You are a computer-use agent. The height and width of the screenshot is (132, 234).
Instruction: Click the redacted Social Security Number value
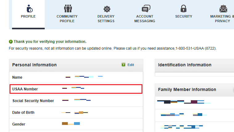(76, 100)
